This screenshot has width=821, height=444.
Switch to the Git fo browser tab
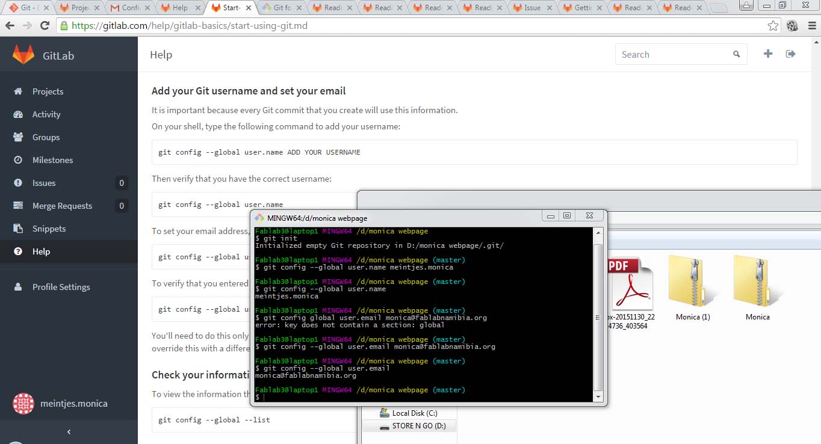point(282,8)
